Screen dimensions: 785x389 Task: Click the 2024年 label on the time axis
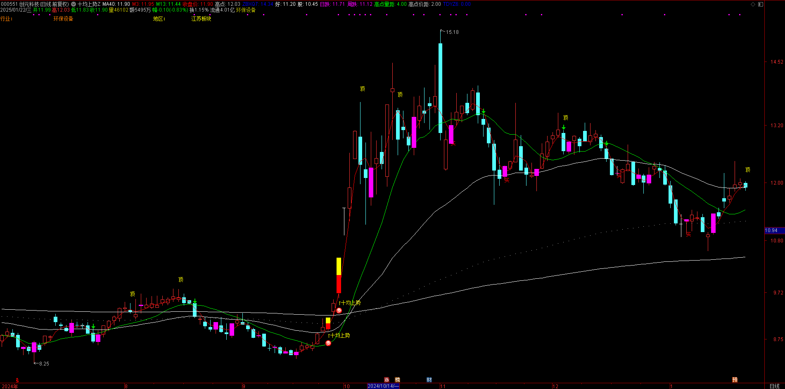pos(9,387)
